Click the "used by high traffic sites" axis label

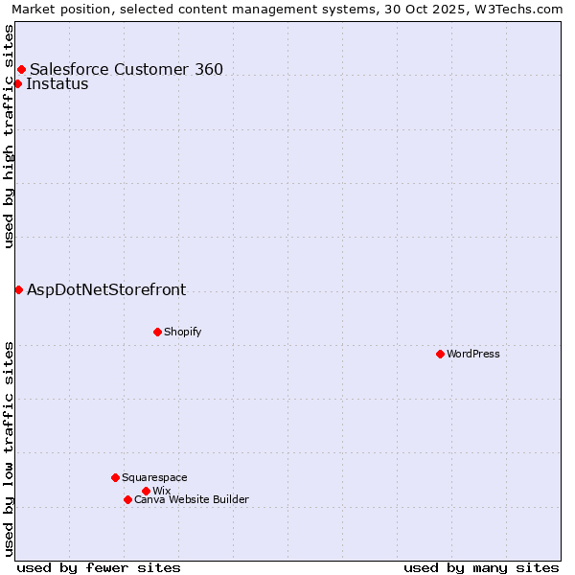tap(9, 136)
